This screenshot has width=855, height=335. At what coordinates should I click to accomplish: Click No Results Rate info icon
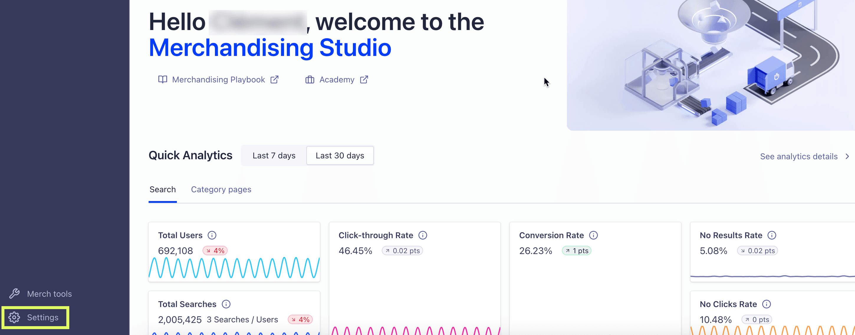coord(772,235)
